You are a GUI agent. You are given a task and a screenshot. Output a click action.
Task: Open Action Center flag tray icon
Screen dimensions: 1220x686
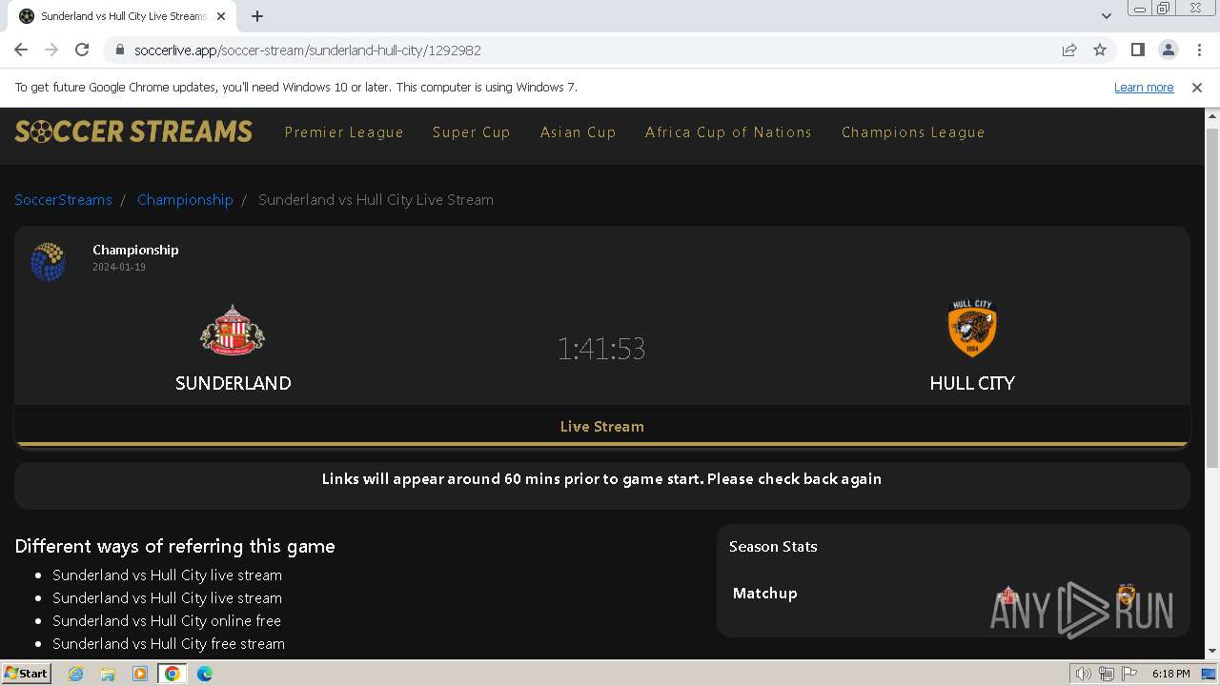pyautogui.click(x=1128, y=674)
